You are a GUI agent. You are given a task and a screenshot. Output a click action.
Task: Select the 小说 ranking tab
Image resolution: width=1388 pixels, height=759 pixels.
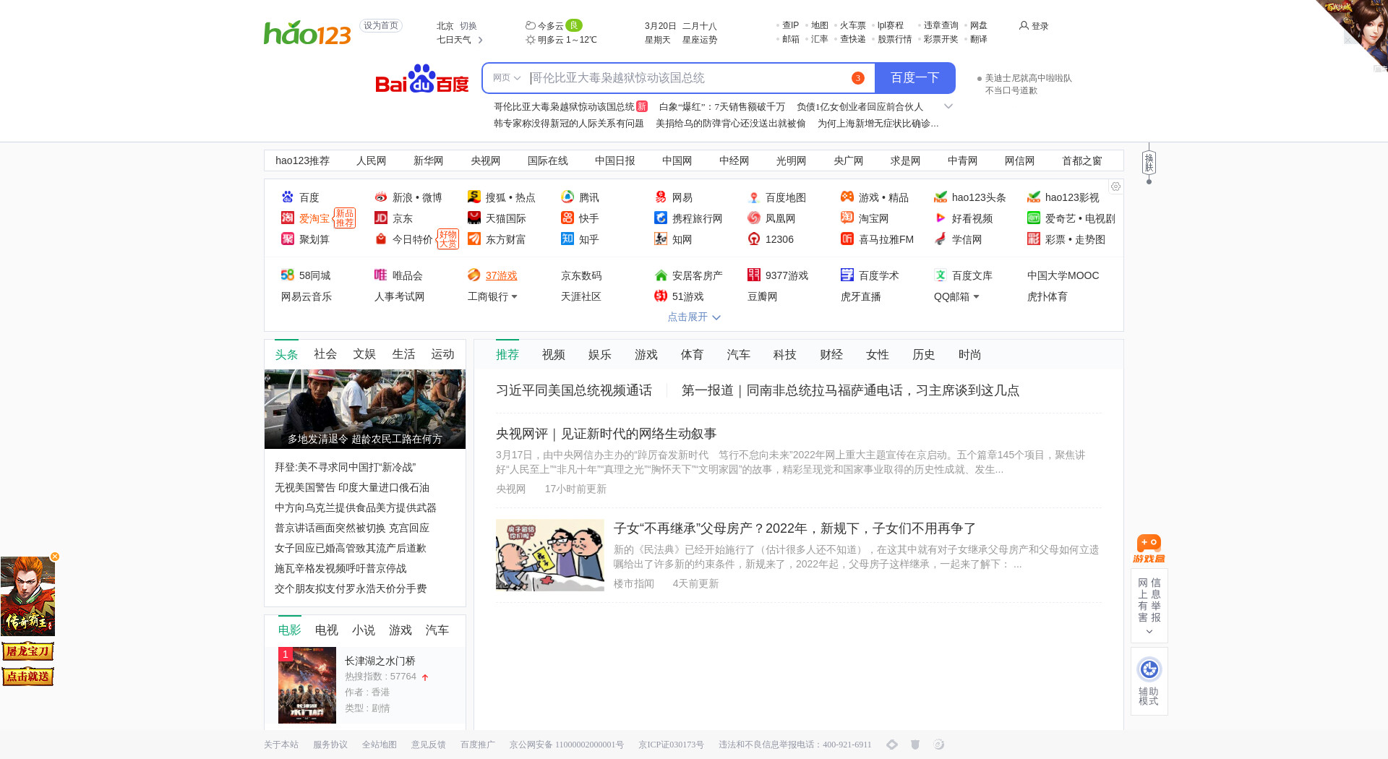(x=364, y=630)
